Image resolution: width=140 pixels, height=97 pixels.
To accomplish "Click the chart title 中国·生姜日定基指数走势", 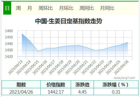I will pyautogui.click(x=69, y=21).
